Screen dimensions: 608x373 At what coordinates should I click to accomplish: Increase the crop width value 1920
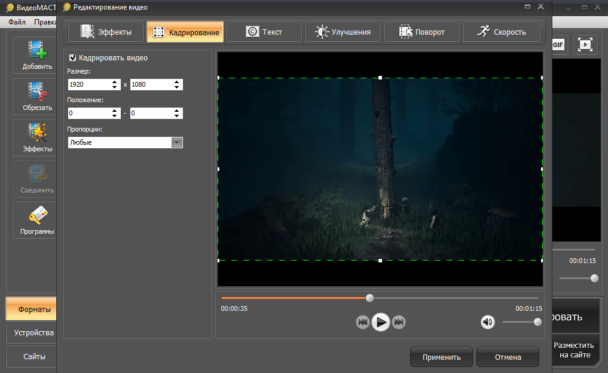pyautogui.click(x=114, y=82)
